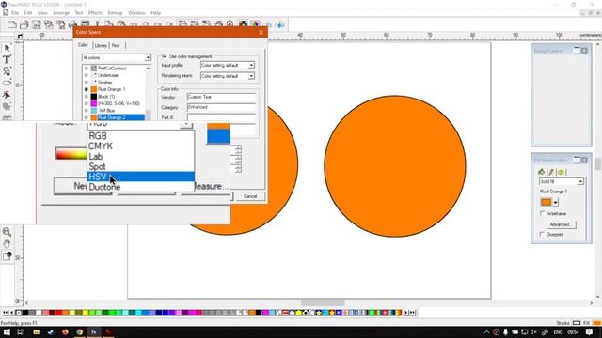The image size is (602, 338).
Task: Open the Effects menu
Action: (x=95, y=12)
